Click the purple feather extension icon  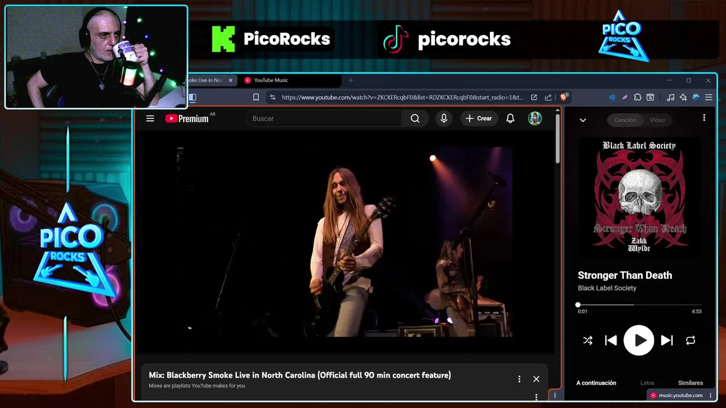click(x=624, y=97)
